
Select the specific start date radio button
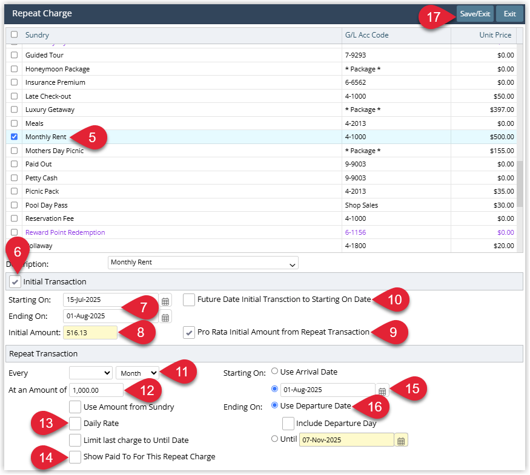tap(275, 389)
